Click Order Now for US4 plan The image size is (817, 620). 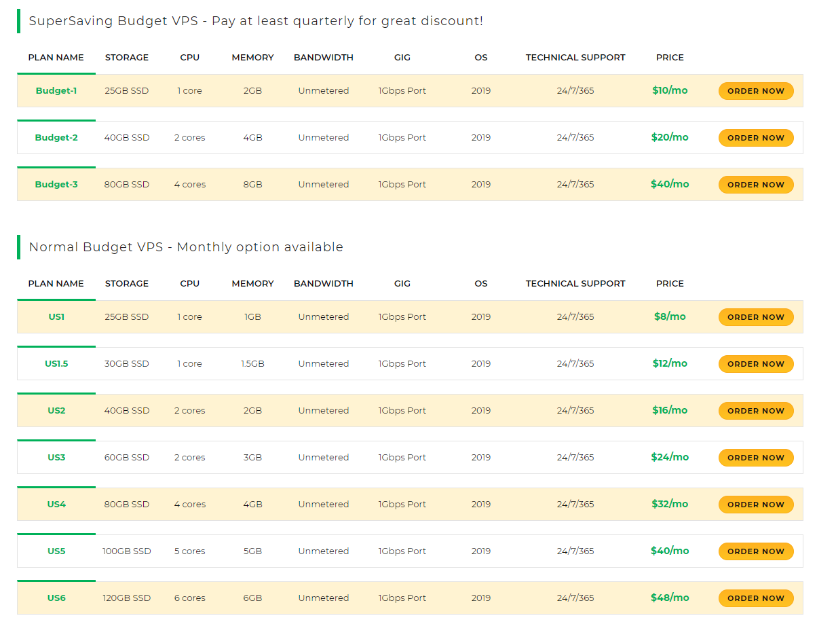756,505
